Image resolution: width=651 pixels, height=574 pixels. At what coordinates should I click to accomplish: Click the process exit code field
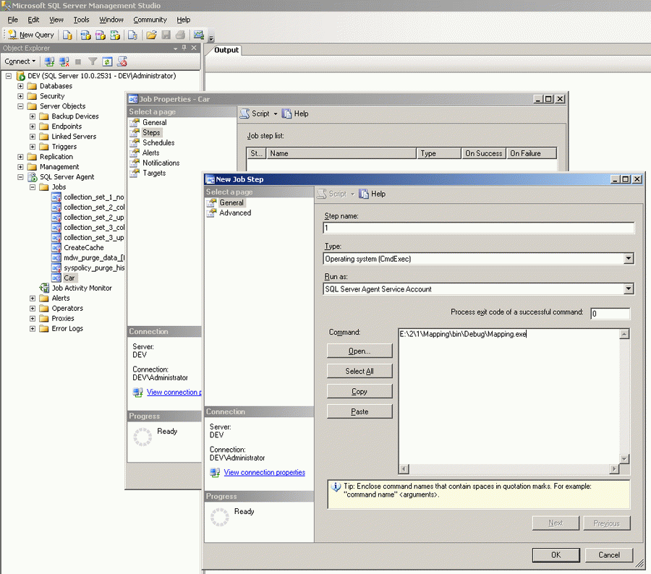tap(610, 314)
